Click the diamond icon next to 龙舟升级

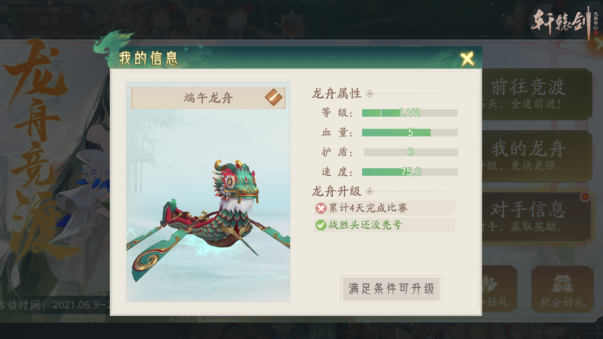(370, 191)
